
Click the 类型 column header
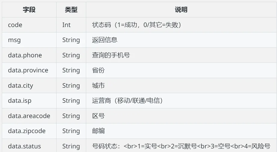(71, 10)
